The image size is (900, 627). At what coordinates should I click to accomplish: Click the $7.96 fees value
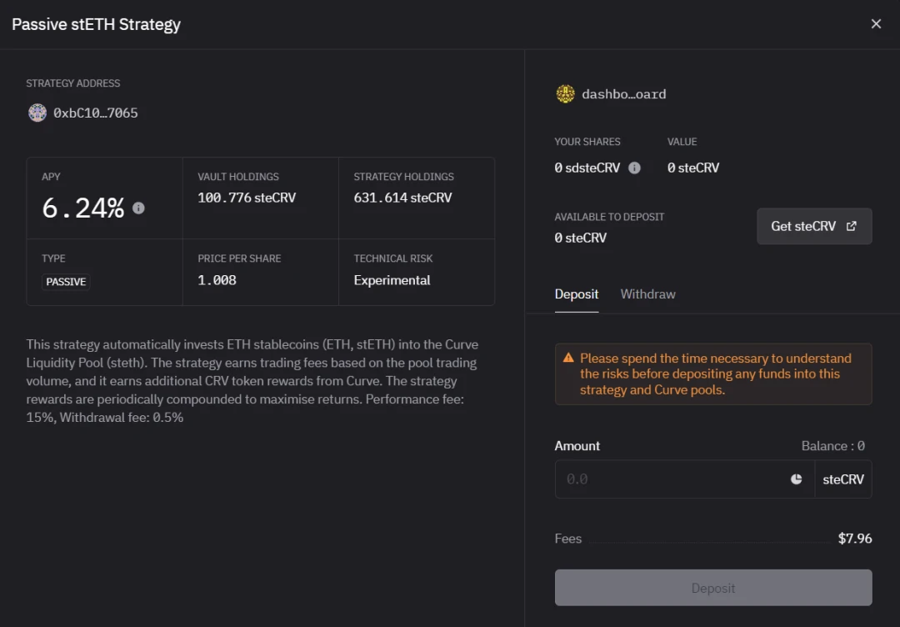(855, 539)
